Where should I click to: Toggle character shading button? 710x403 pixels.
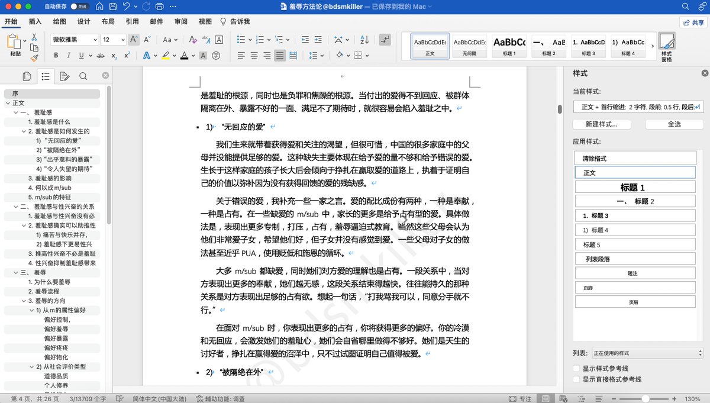pyautogui.click(x=203, y=56)
